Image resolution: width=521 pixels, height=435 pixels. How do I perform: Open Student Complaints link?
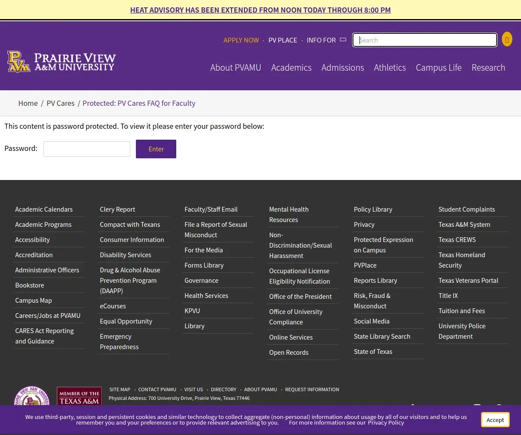click(x=467, y=209)
